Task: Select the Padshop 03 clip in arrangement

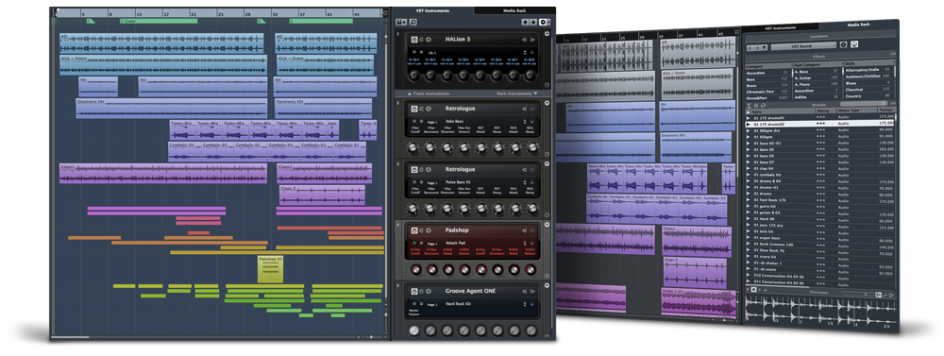Action: pos(270,269)
